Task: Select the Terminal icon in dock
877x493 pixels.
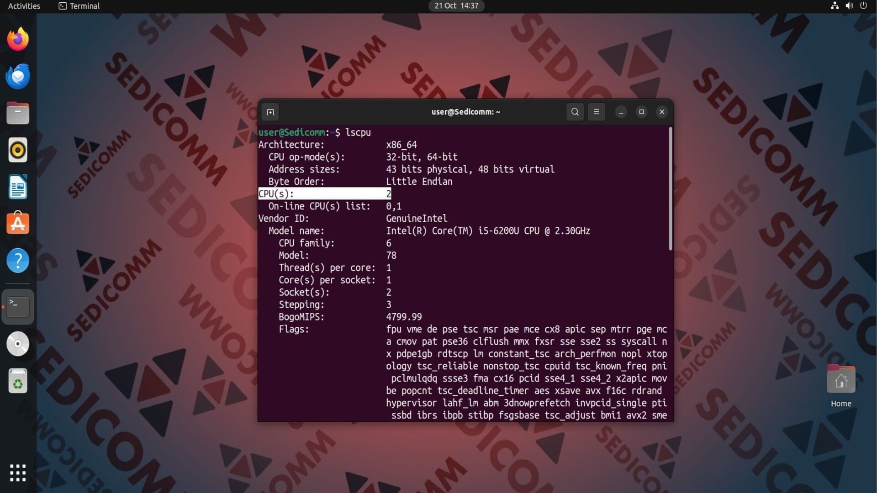Action: click(18, 306)
